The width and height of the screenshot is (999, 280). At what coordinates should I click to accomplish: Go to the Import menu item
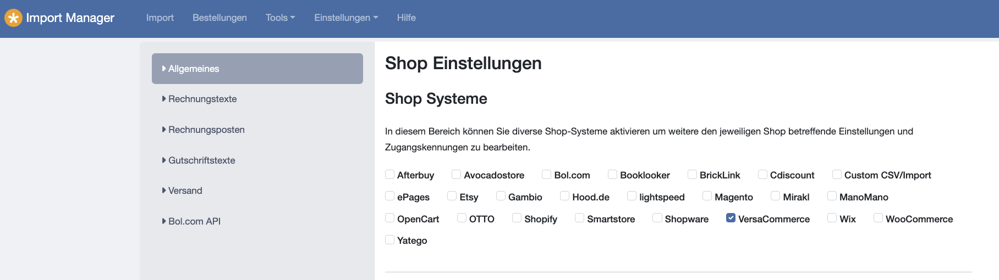point(160,18)
